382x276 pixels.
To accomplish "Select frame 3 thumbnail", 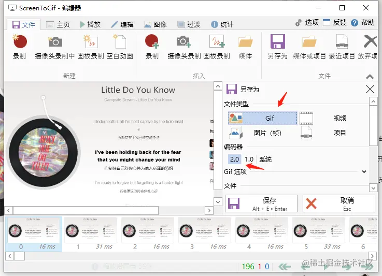I will click(205, 234).
